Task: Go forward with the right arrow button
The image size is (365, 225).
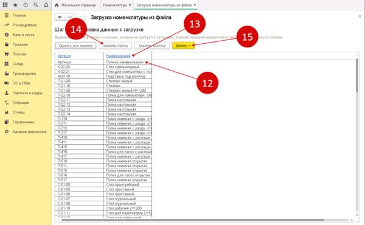Action: (x=70, y=17)
